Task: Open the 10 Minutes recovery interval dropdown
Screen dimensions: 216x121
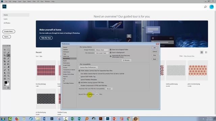Action: (x=127, y=61)
